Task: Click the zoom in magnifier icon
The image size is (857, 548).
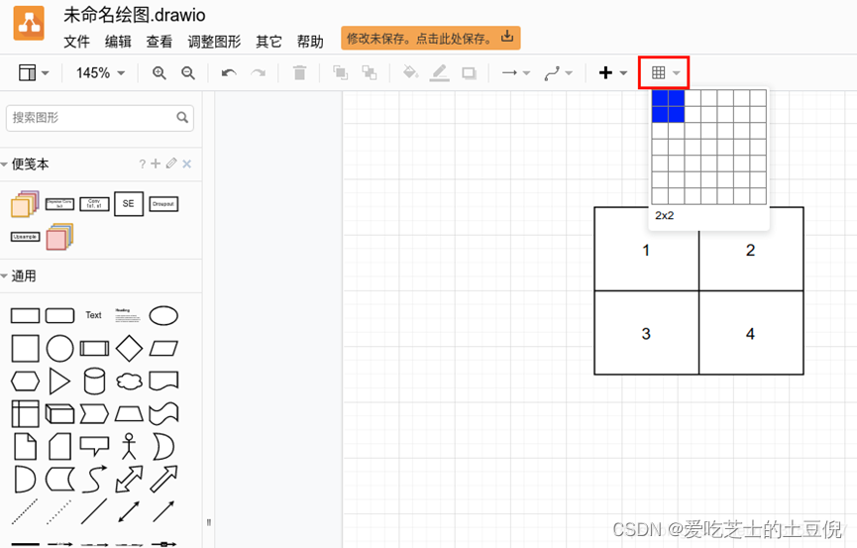Action: coord(160,72)
